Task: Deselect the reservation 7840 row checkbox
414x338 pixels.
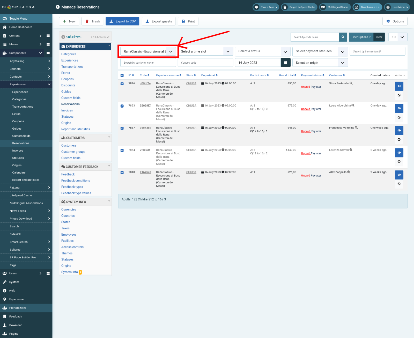Action: click(x=122, y=172)
